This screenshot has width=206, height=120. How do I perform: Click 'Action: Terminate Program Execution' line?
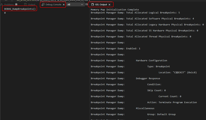click(144, 102)
